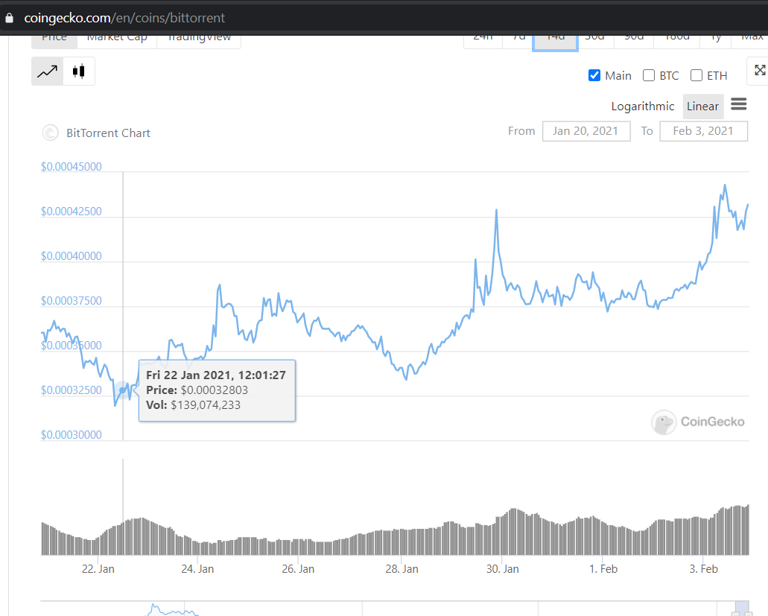
Task: Enable the ETH comparison checkbox
Action: [696, 75]
